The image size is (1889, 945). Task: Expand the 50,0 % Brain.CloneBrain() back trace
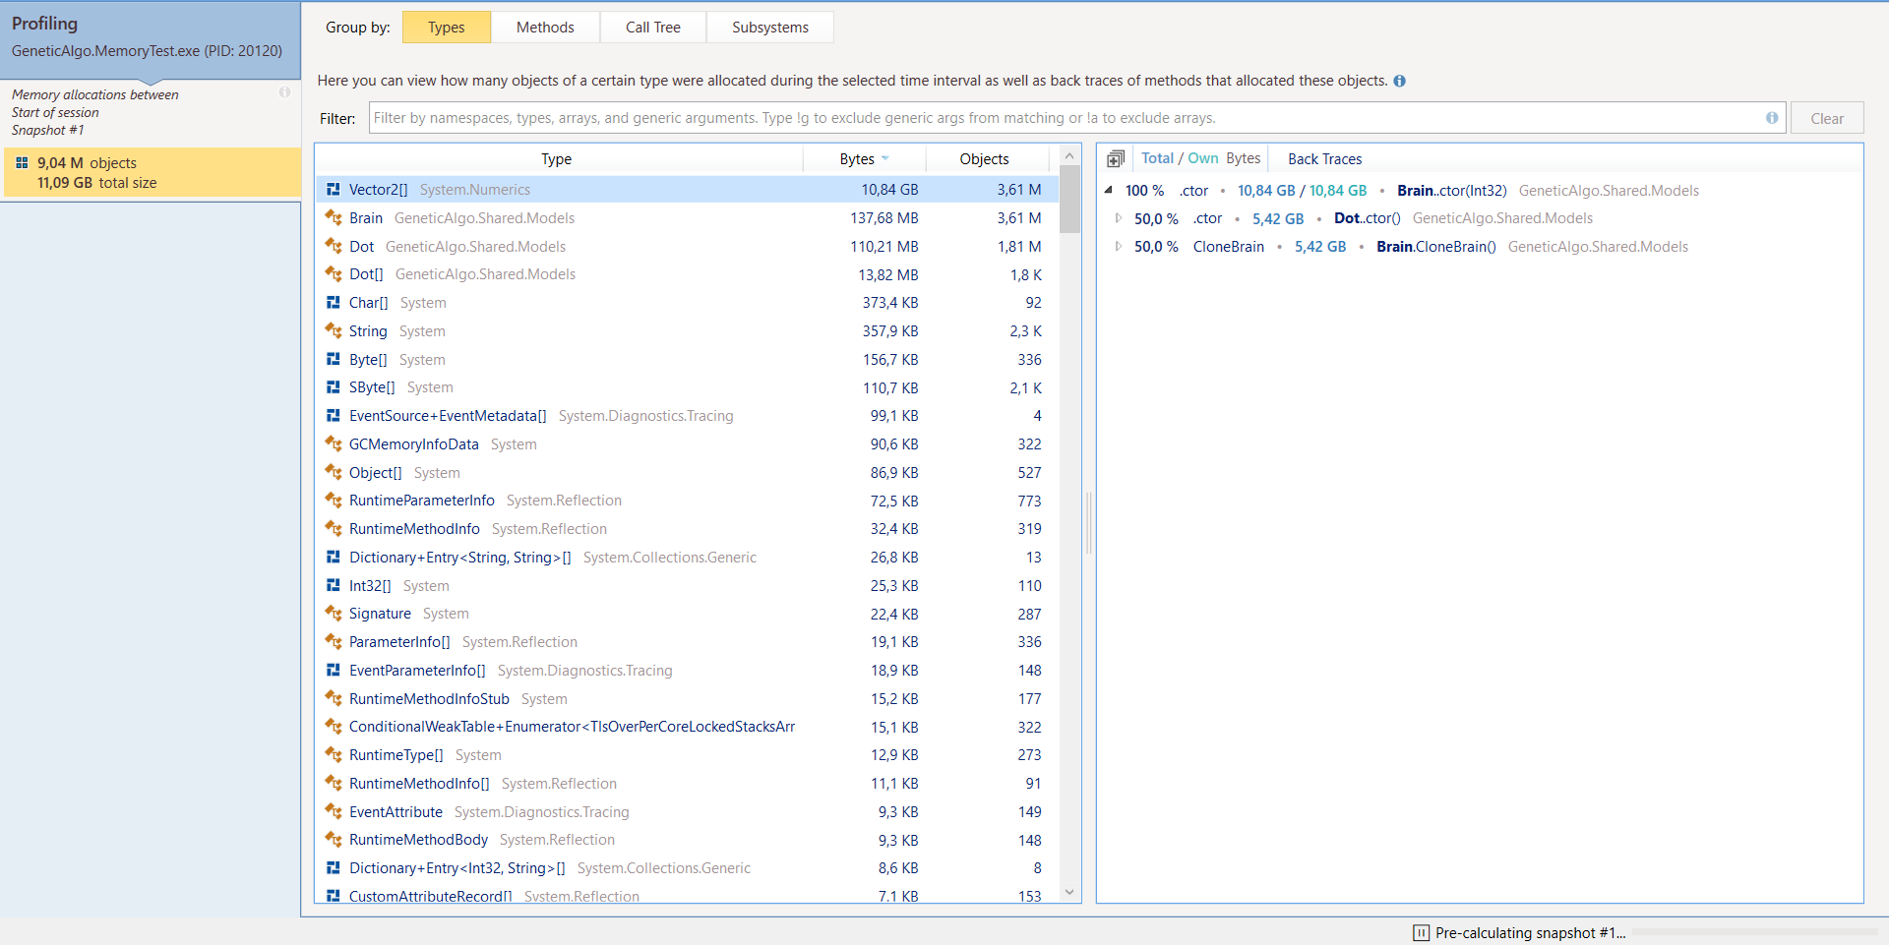point(1118,247)
